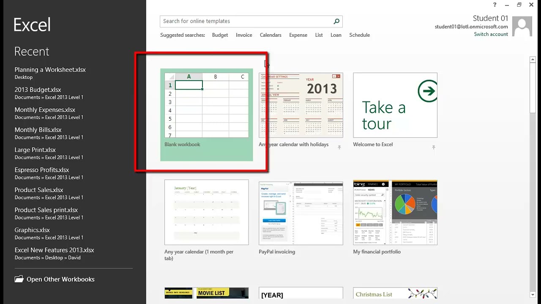The image size is (541, 304).
Task: Click the Take a tour arrow icon
Action: click(x=427, y=91)
